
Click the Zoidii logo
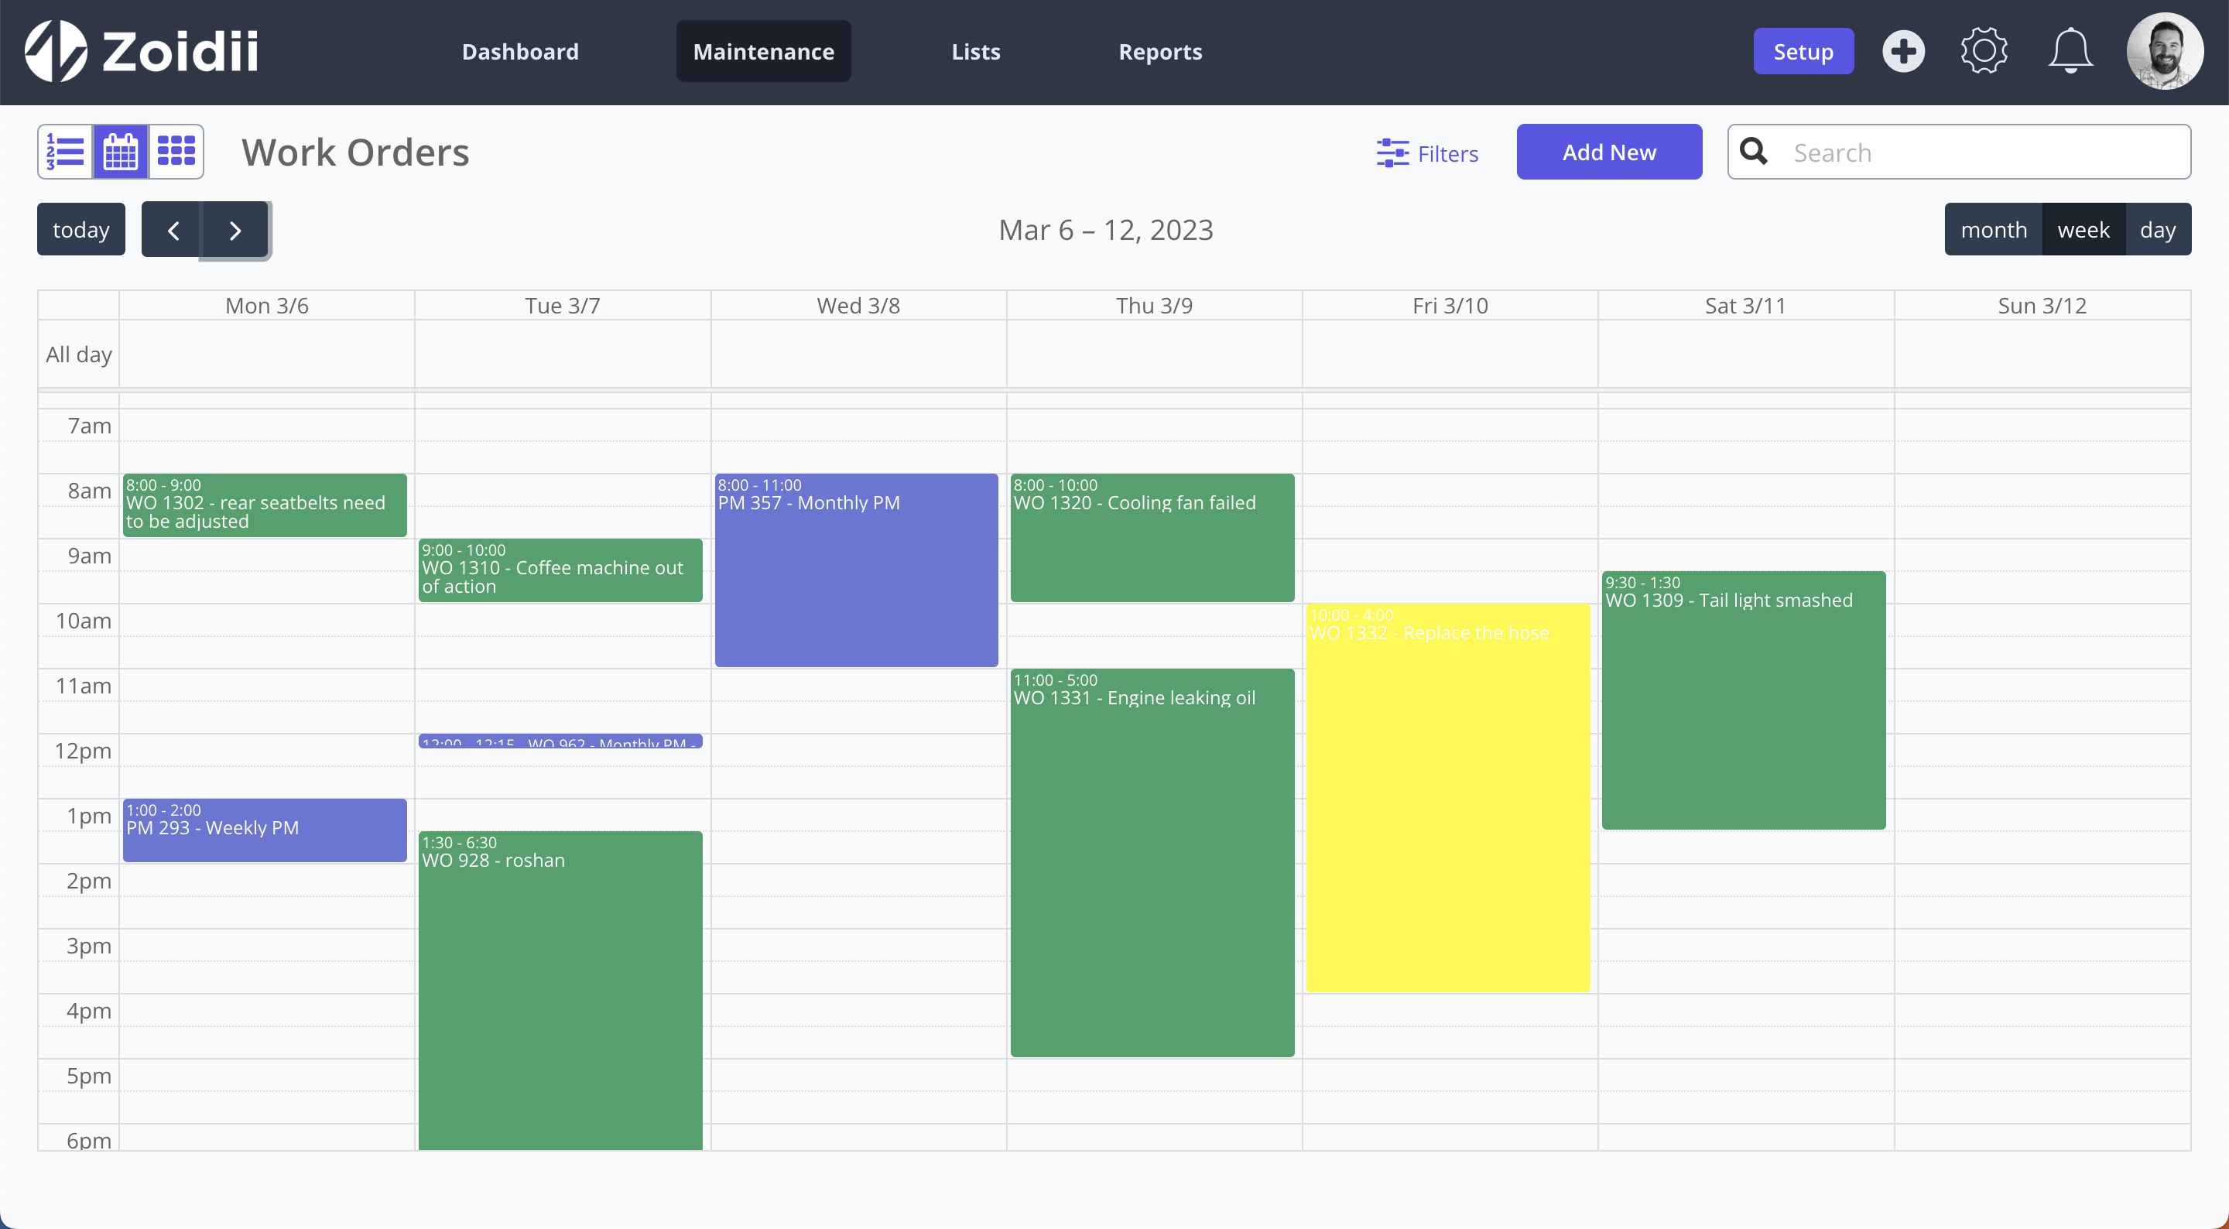[x=142, y=51]
